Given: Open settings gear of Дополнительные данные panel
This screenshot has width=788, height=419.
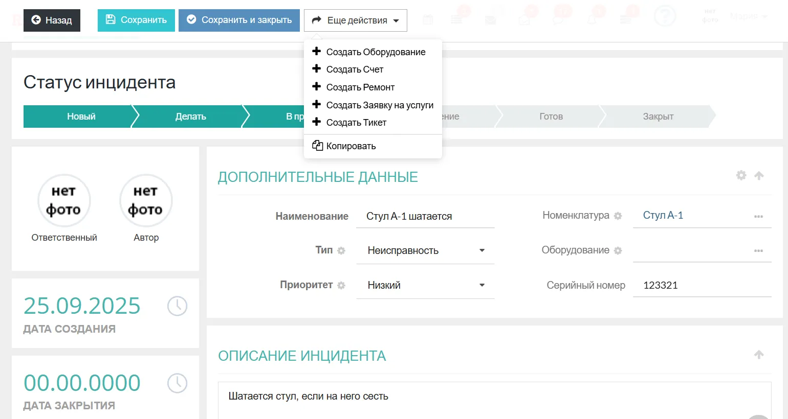Looking at the screenshot, I should [741, 175].
